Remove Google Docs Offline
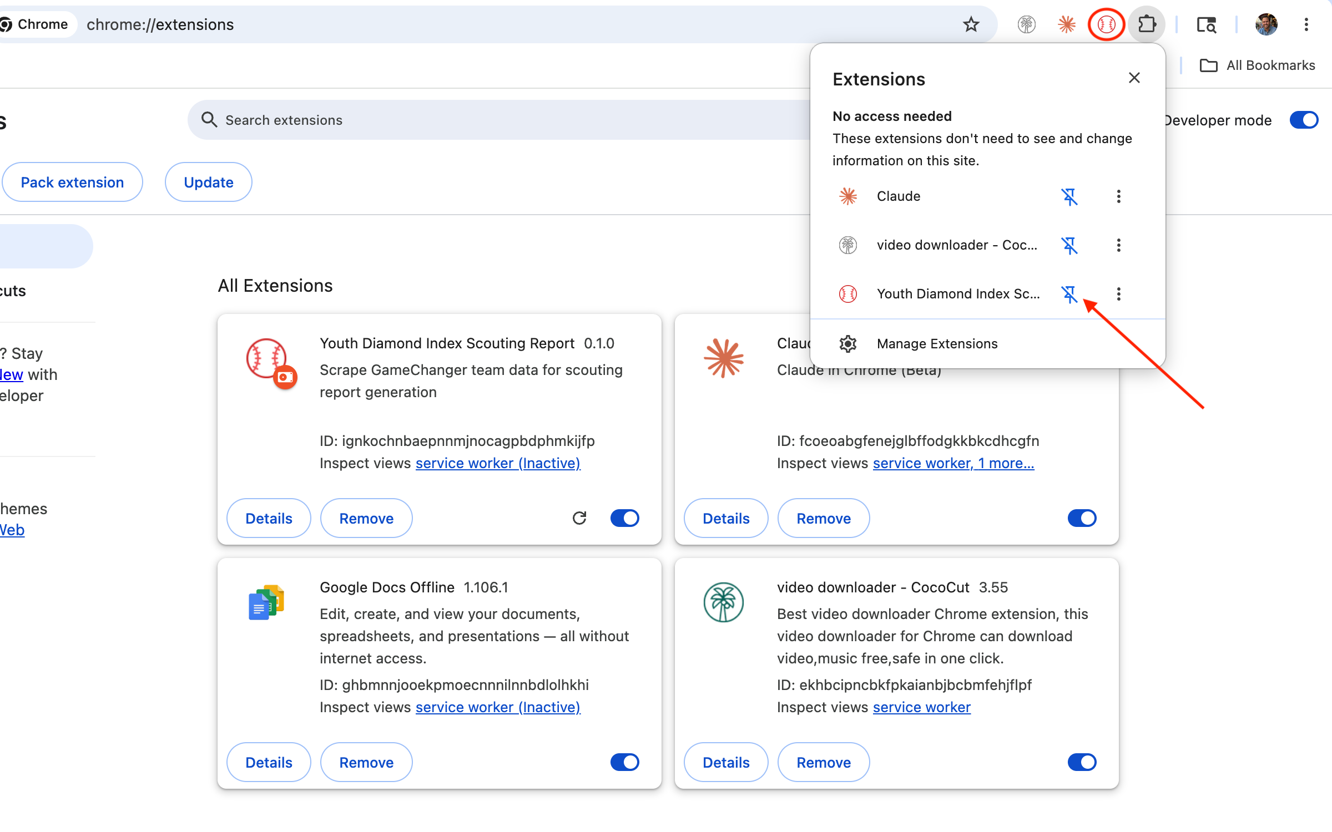Viewport: 1332px width, 832px height. tap(366, 762)
